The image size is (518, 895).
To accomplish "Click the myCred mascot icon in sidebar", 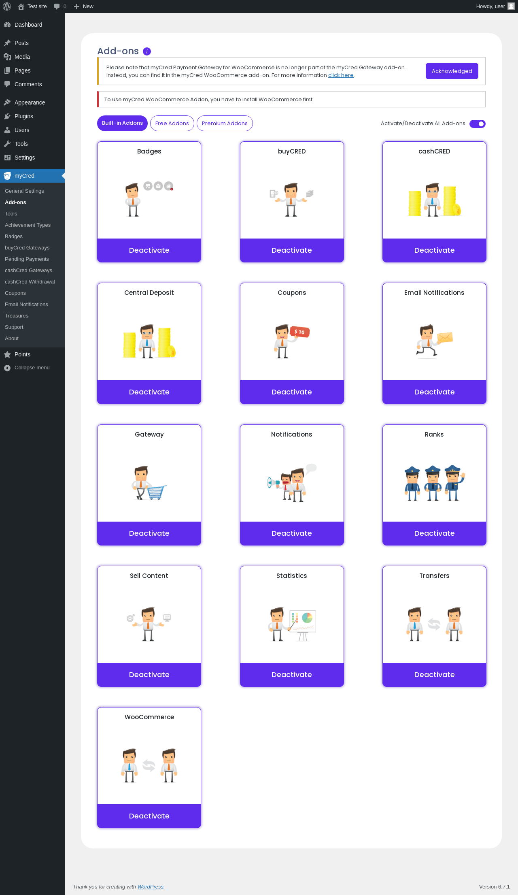I will [7, 176].
